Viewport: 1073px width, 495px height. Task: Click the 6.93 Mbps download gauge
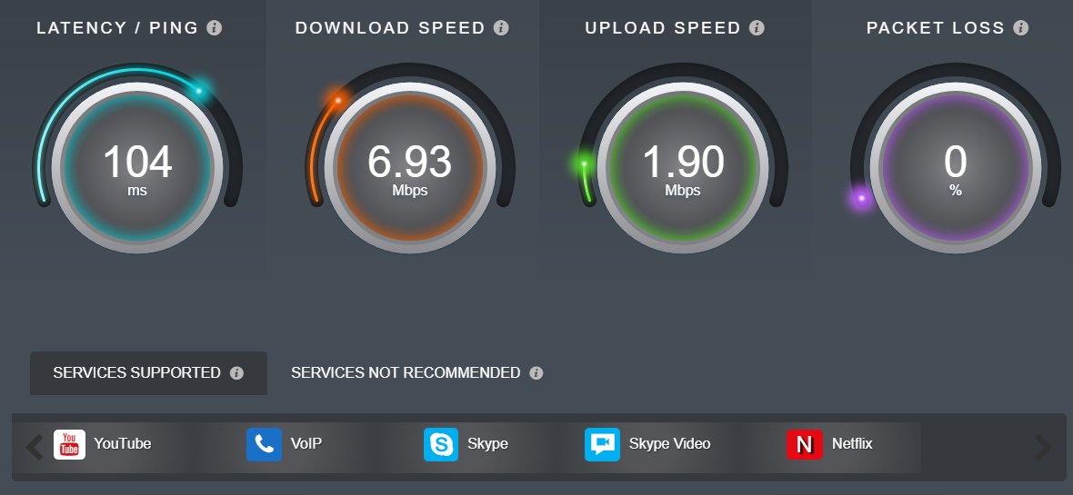pos(409,167)
